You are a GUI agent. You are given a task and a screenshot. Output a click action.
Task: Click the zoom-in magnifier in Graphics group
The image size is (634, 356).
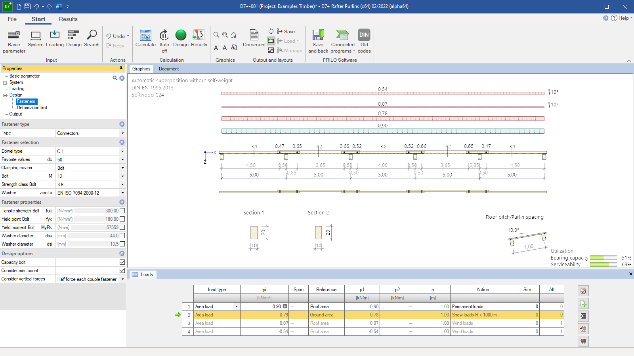pos(225,35)
